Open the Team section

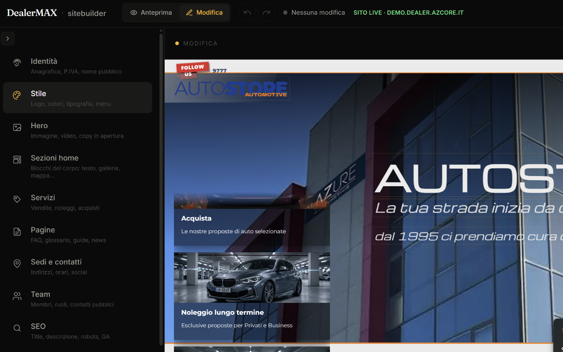click(x=77, y=299)
